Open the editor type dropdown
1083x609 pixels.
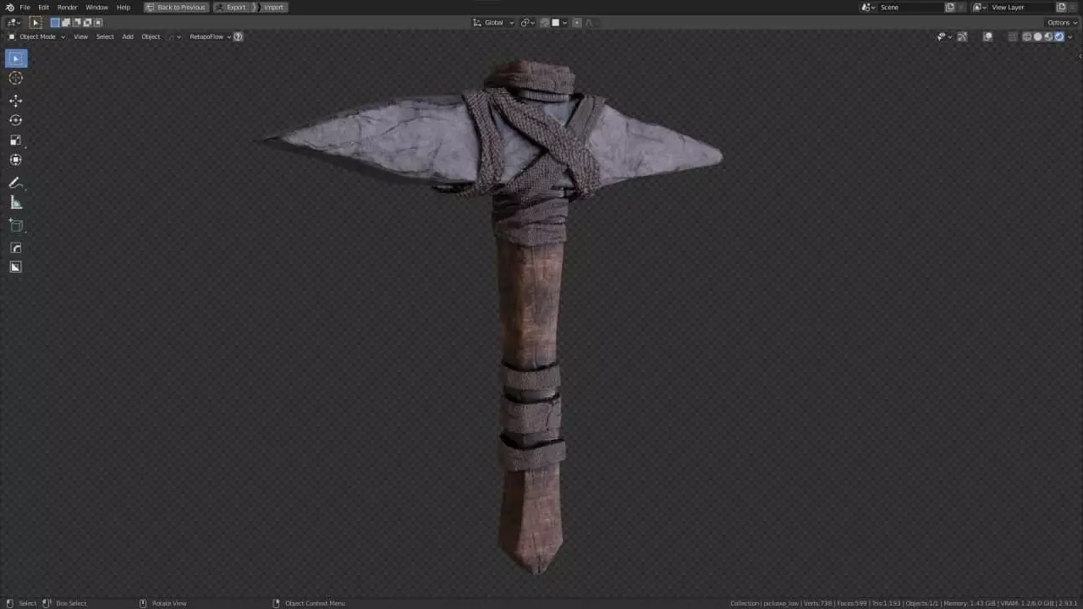pos(13,23)
